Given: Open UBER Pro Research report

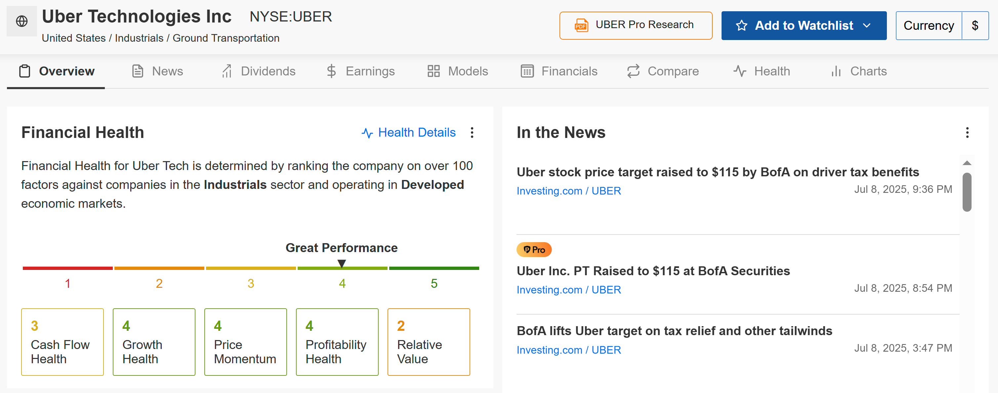Looking at the screenshot, I should coord(636,25).
